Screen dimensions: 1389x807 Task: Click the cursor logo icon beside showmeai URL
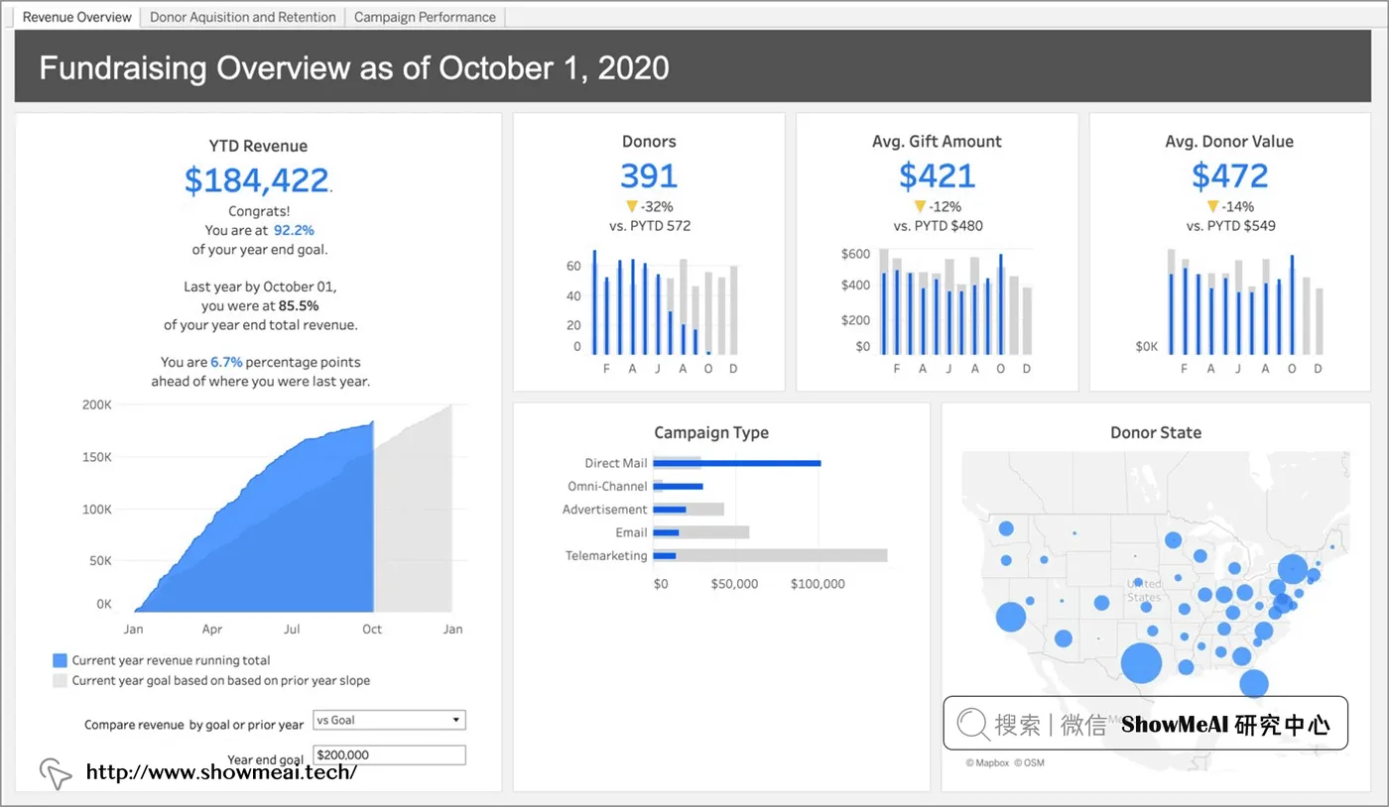pyautogui.click(x=56, y=773)
